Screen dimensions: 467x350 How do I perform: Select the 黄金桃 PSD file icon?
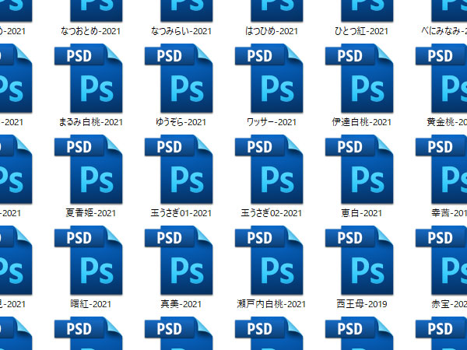pos(441,79)
